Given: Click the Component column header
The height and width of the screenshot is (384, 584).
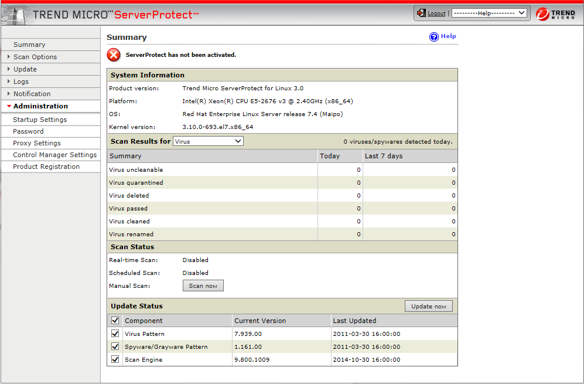Looking at the screenshot, I should click(144, 321).
